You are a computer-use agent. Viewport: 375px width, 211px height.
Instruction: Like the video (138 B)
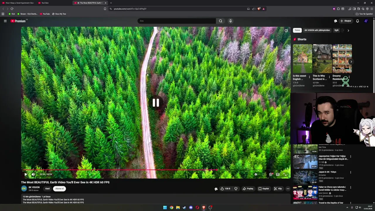(225, 189)
